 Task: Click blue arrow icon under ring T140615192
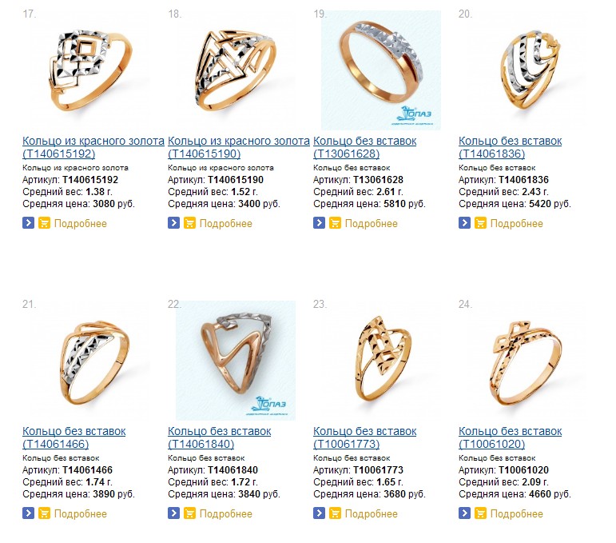[28, 223]
